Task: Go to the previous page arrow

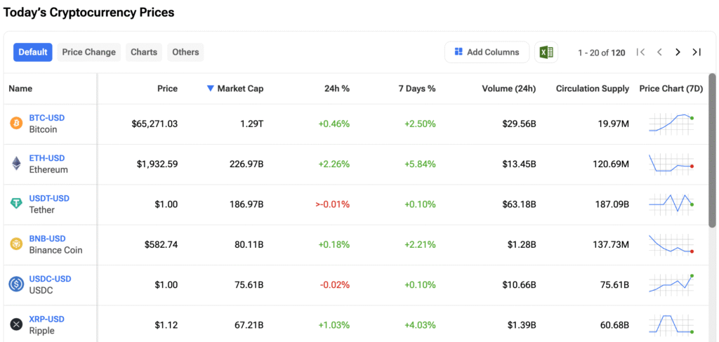Action: (x=659, y=52)
